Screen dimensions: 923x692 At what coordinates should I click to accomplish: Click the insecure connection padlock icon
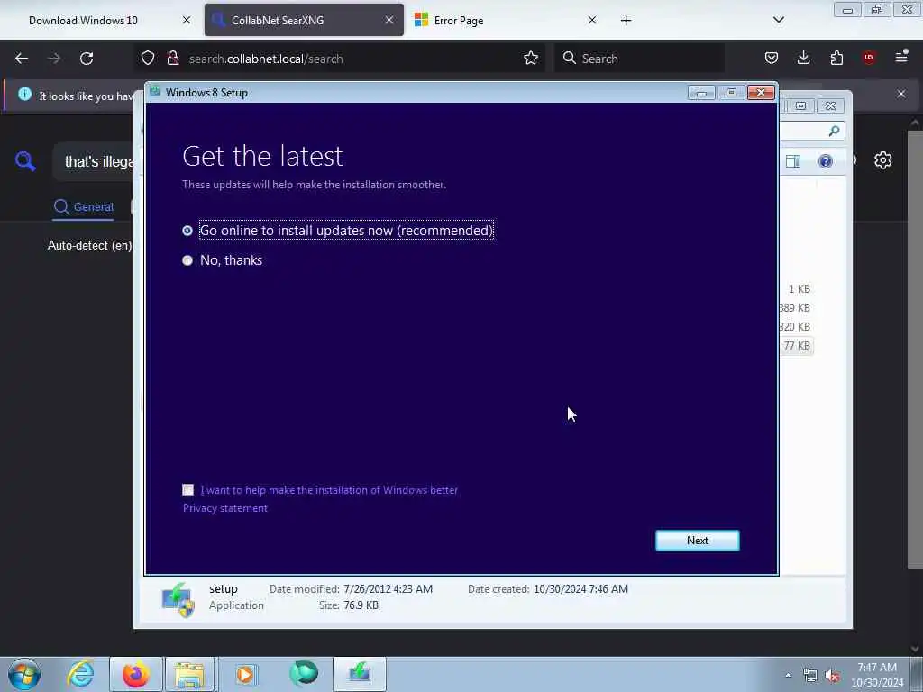[172, 59]
